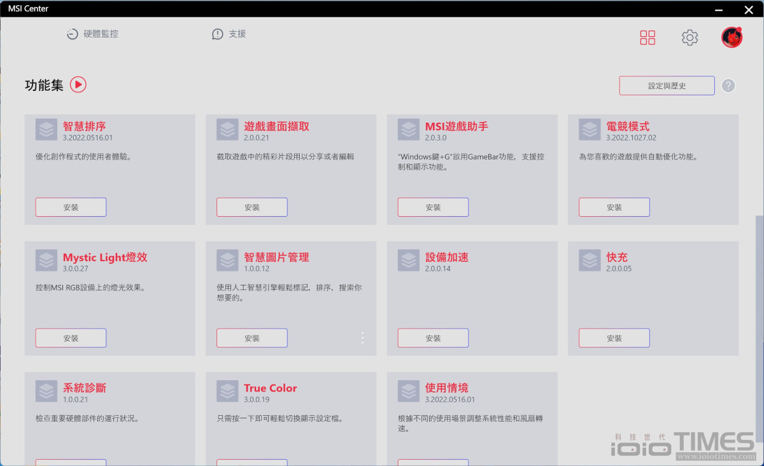The width and height of the screenshot is (764, 466).
Task: Click description 檢查重要硬體部件的運行狀況。
Action: pos(87,418)
